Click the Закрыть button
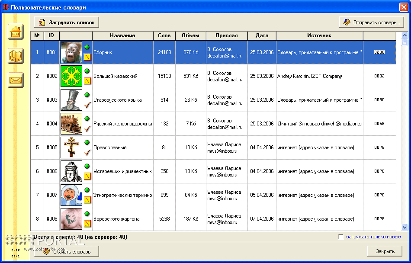The width and height of the screenshot is (411, 263). (385, 251)
